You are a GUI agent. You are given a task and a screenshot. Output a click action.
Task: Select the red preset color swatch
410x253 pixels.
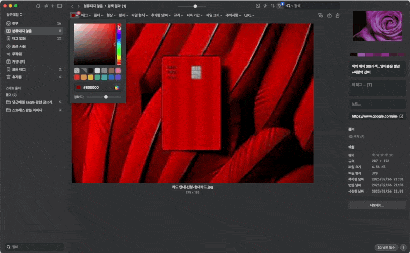(x=77, y=77)
